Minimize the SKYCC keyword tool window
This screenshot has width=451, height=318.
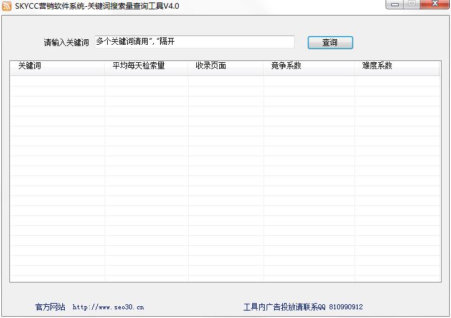tap(394, 5)
